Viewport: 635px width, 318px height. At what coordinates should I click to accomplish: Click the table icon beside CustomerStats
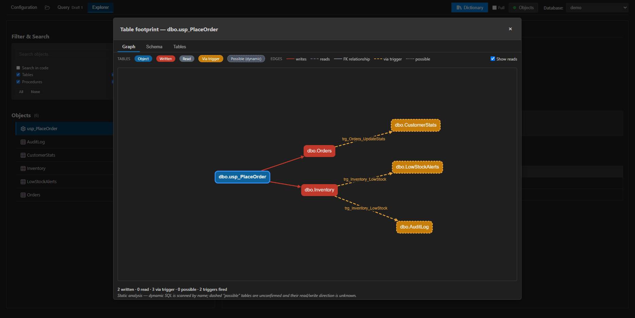(x=23, y=155)
